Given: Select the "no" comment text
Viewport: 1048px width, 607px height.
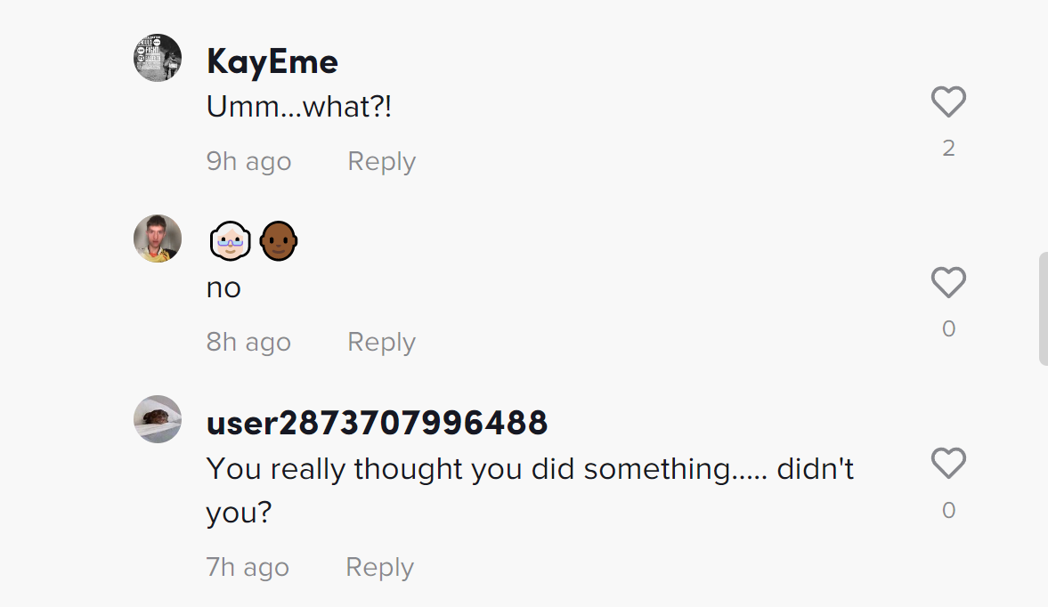Looking at the screenshot, I should tap(223, 288).
